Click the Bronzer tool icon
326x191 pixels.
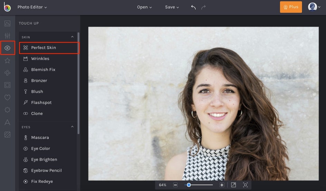[26, 80]
